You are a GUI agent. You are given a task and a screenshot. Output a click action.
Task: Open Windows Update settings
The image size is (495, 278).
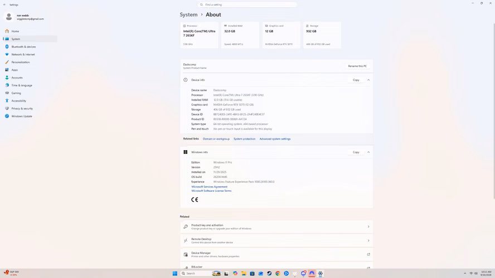30,116
